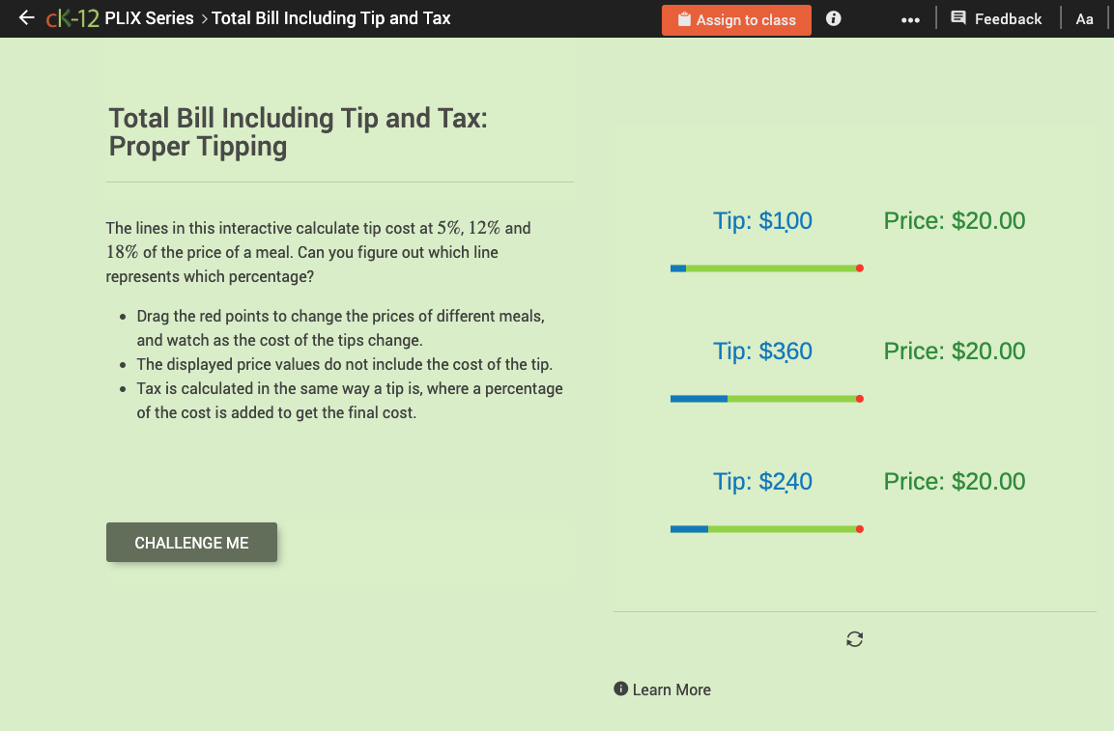1114x731 pixels.
Task: View the info icon next to Assign to class
Action: [x=833, y=17]
